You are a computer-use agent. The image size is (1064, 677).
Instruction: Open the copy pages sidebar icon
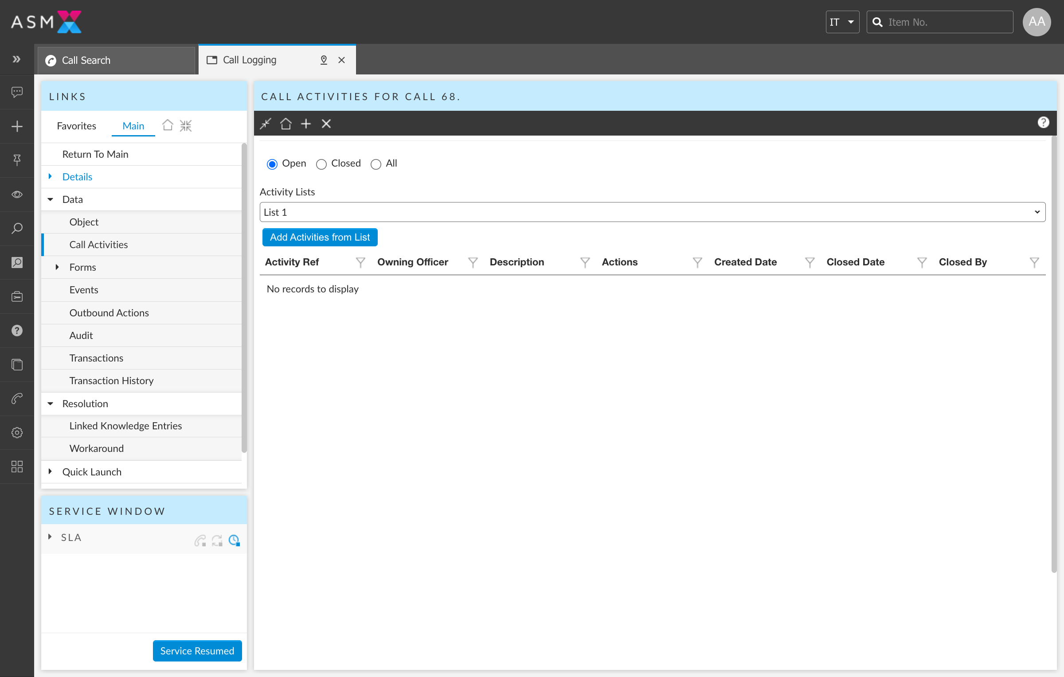tap(17, 365)
